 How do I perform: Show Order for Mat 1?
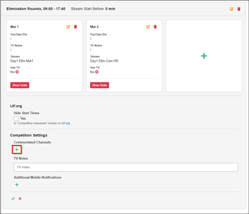20,85
